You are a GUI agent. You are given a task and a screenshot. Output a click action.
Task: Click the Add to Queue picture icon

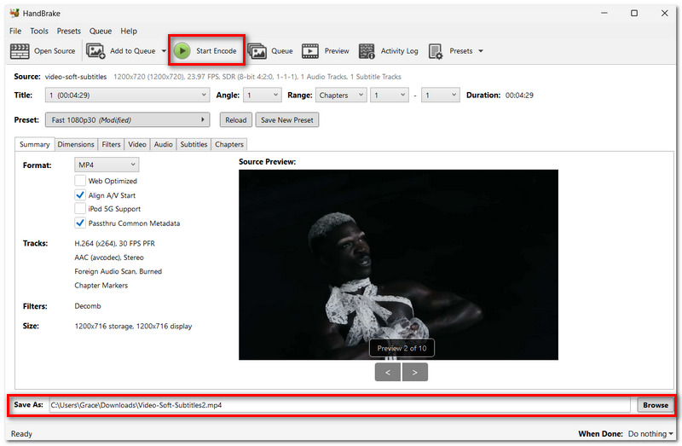[95, 51]
